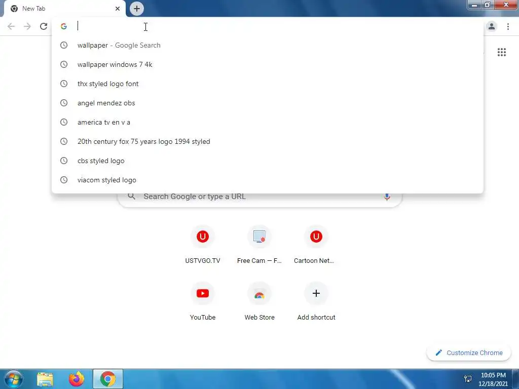Click the clock icon beside 'wallpaper windows 7 4k'
This screenshot has width=519, height=389.
coord(64,64)
